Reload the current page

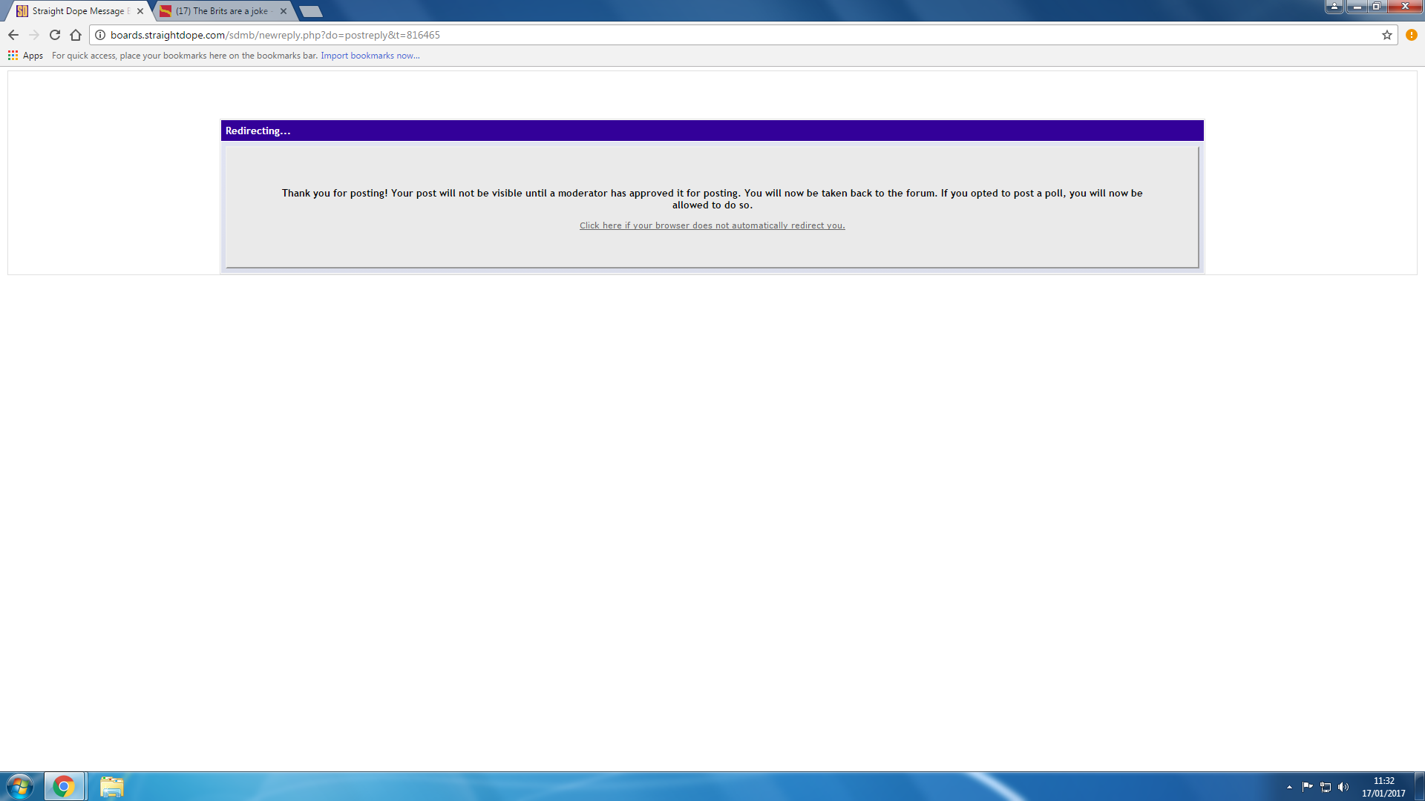[x=55, y=35]
